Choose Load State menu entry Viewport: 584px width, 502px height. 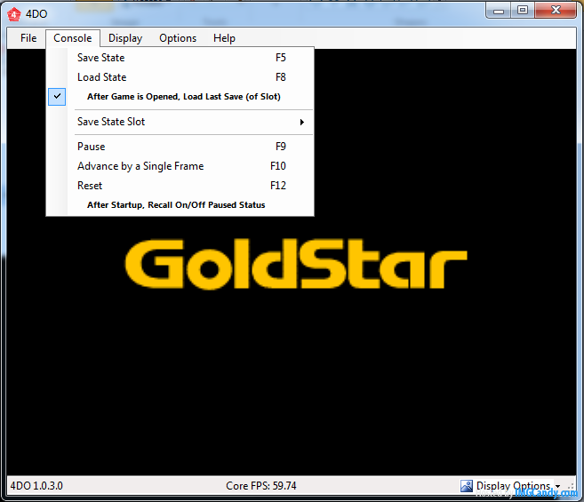click(x=180, y=77)
